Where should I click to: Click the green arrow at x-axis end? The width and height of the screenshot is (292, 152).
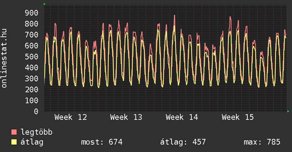(x=288, y=111)
